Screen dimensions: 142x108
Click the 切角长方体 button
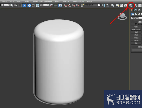pyautogui.click(x=136, y=29)
